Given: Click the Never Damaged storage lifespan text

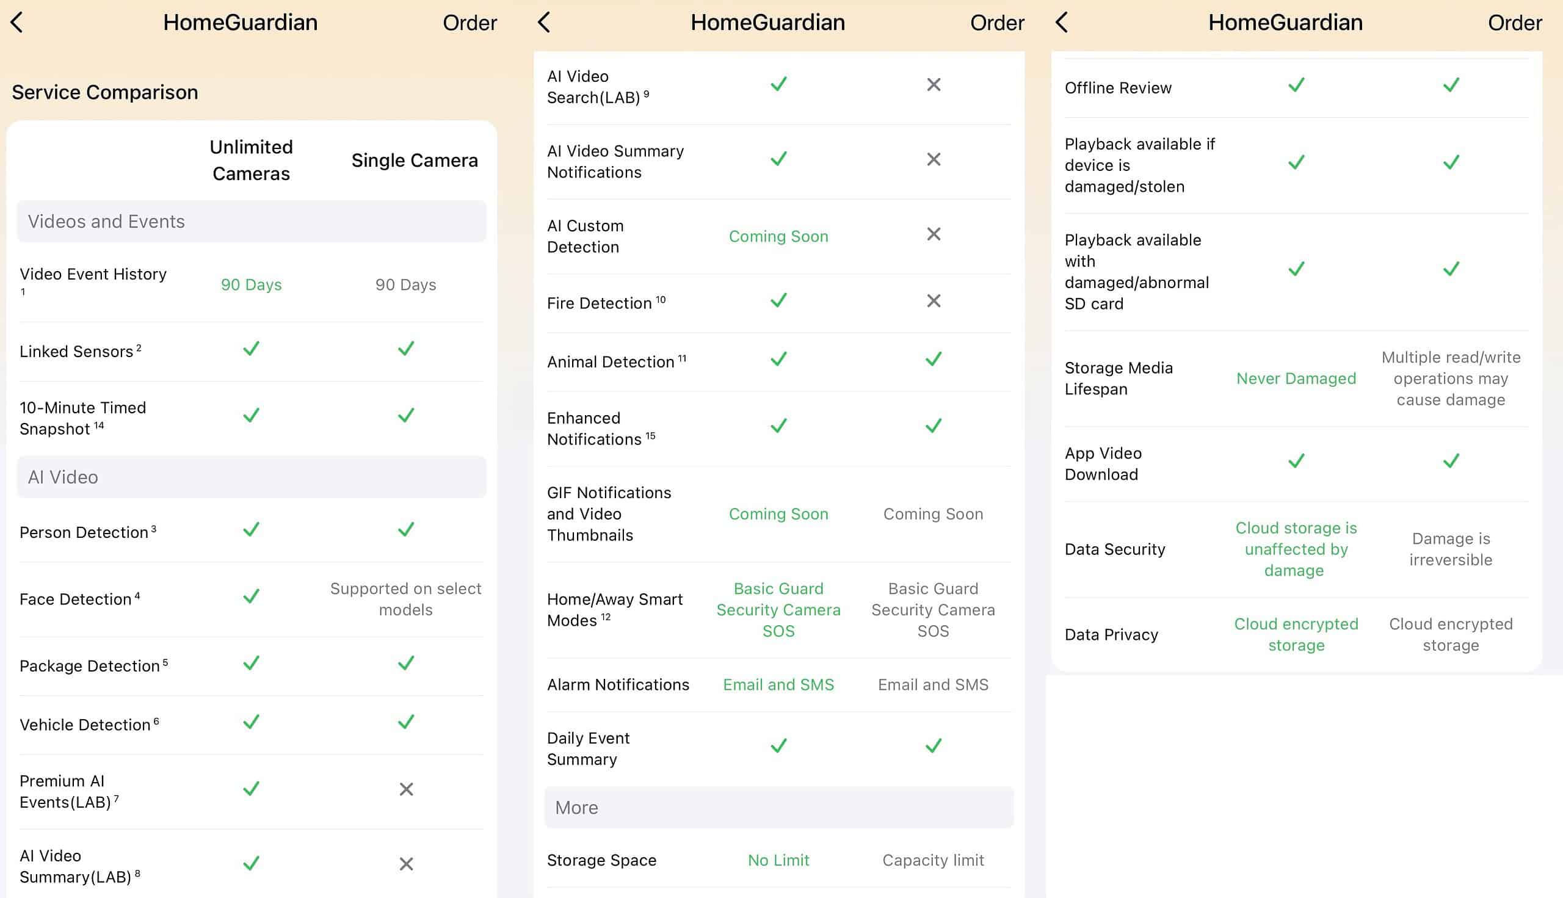Looking at the screenshot, I should pos(1296,378).
